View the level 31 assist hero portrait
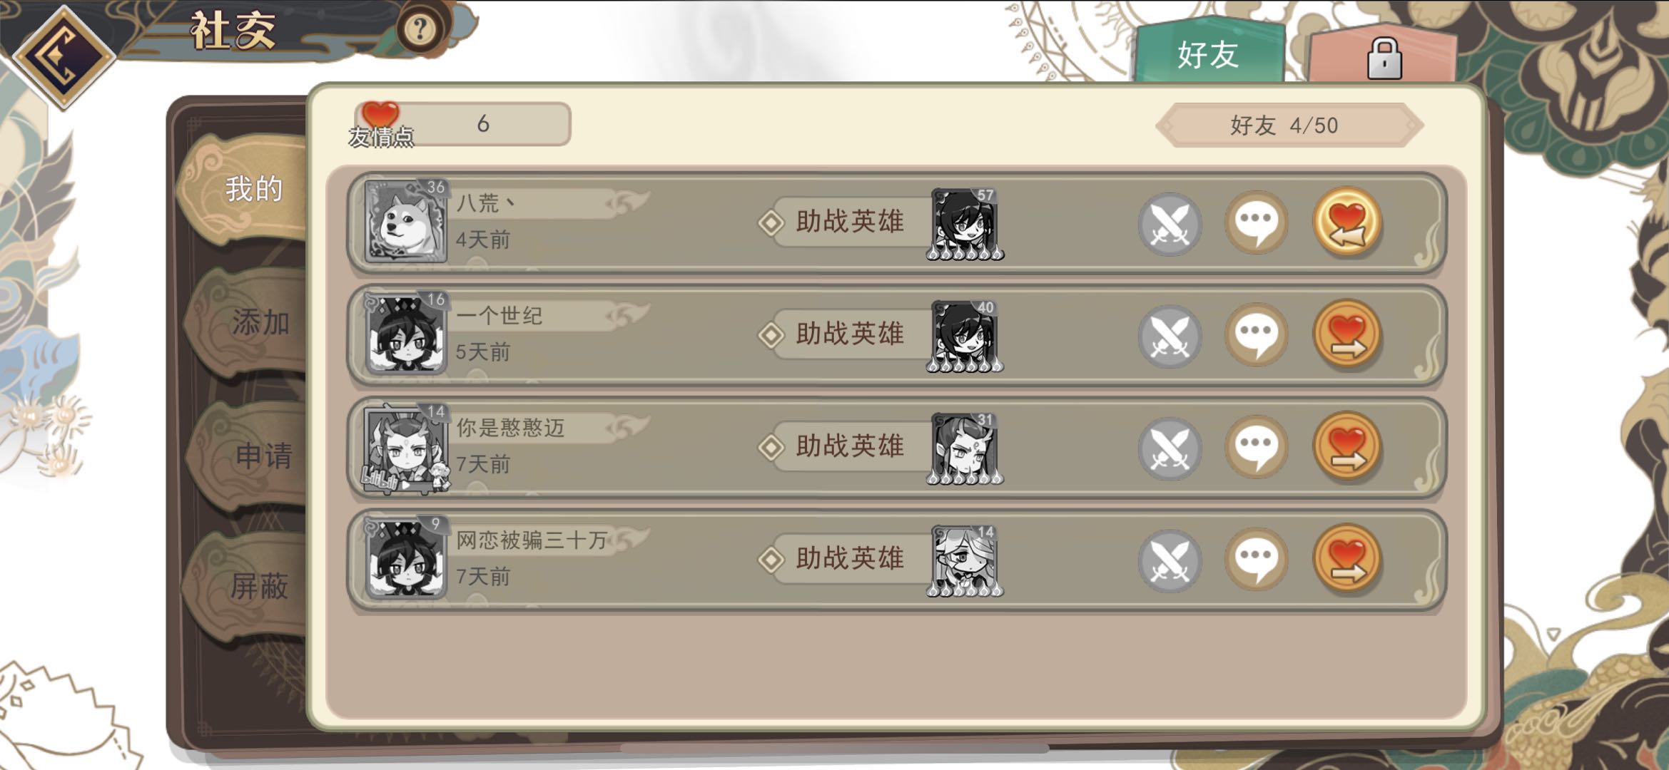 click(x=965, y=448)
